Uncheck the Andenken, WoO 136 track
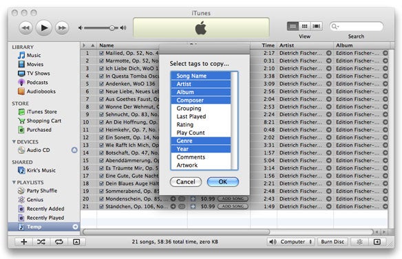This screenshot has height=259, width=402. (101, 84)
